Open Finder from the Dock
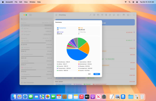Viewport: 156px width, 101px height. (x=14, y=97)
